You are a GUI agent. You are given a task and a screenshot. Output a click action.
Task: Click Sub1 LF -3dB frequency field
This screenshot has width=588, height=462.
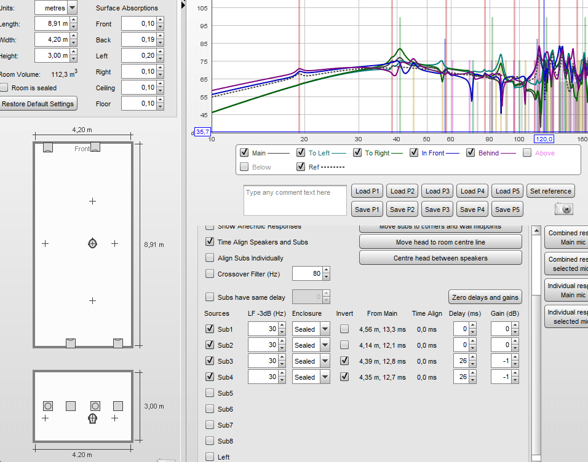click(263, 329)
